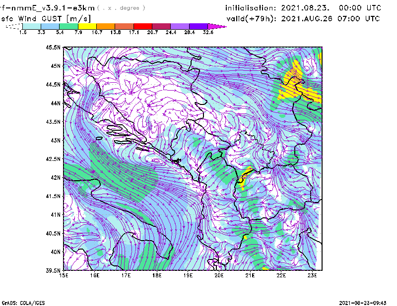Click the '00:00 UTC' initialisation time

pos(360,8)
